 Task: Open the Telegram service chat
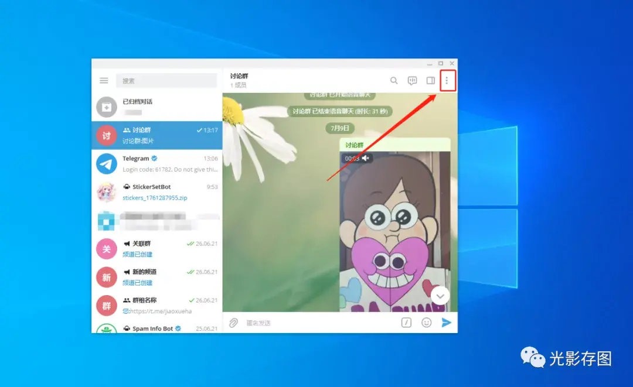(x=156, y=164)
